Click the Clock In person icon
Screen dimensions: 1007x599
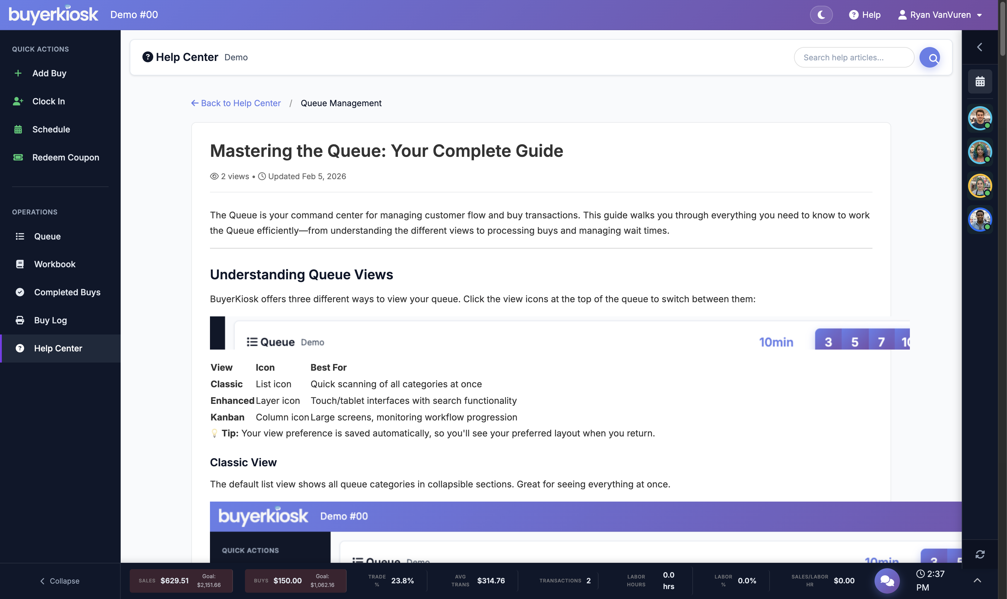tap(18, 101)
